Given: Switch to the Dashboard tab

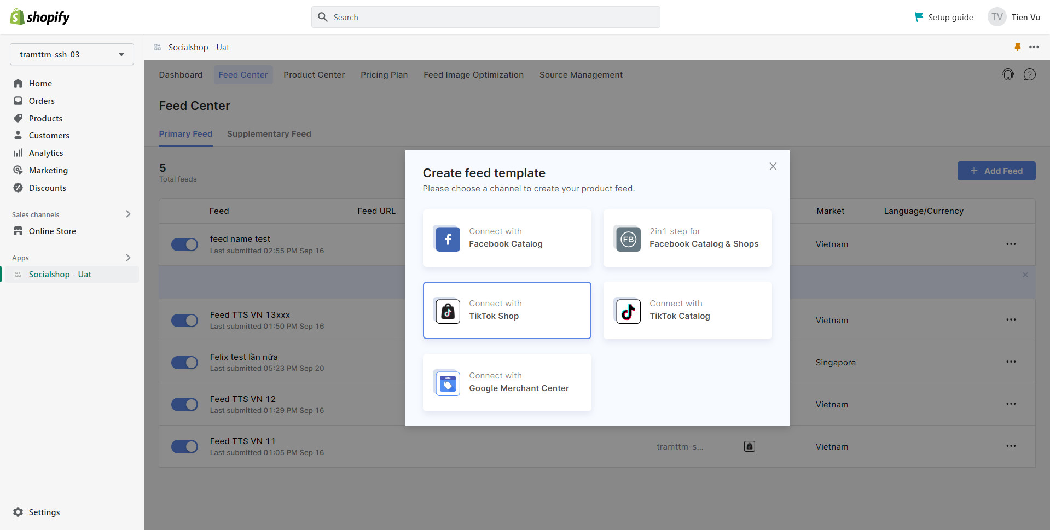Looking at the screenshot, I should (x=181, y=74).
